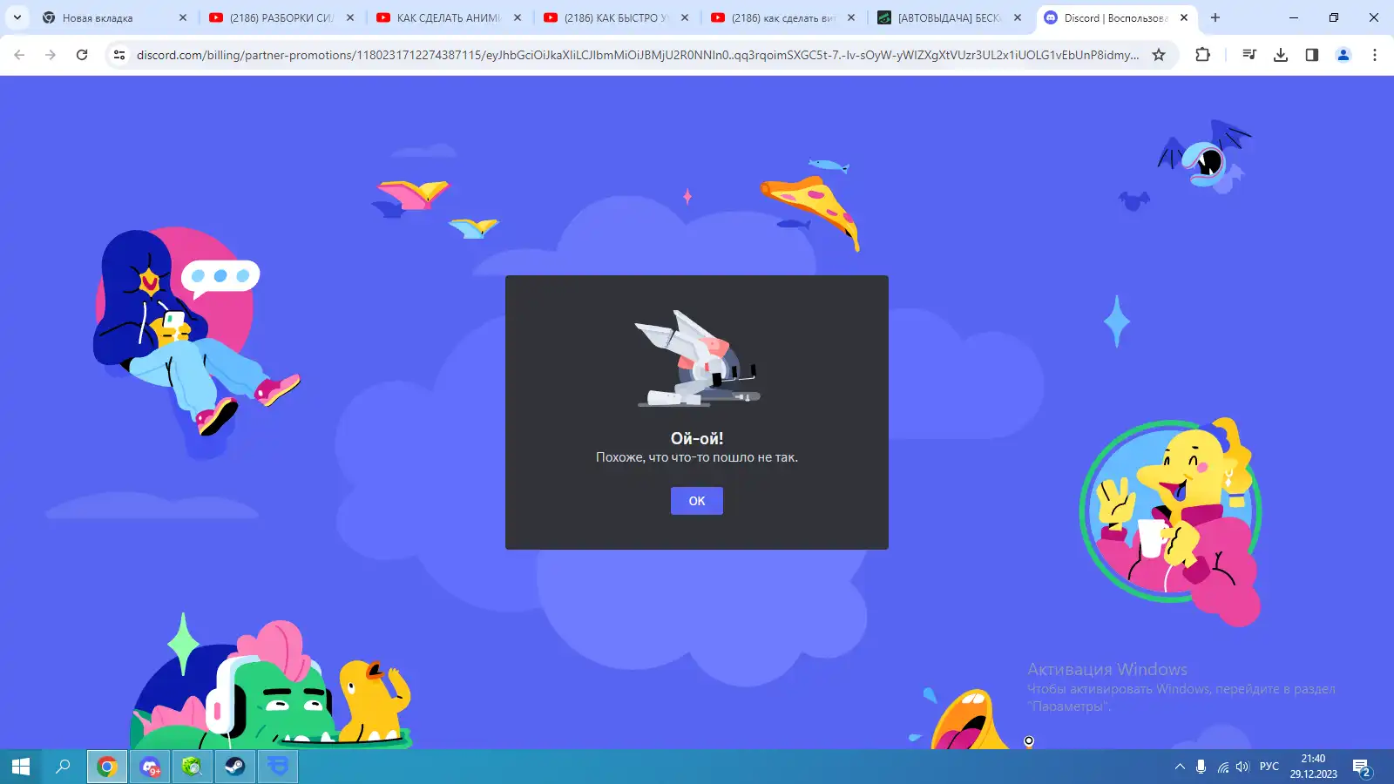Open the blue app icon in taskbar
This screenshot has height=784, width=1394.
(278, 767)
